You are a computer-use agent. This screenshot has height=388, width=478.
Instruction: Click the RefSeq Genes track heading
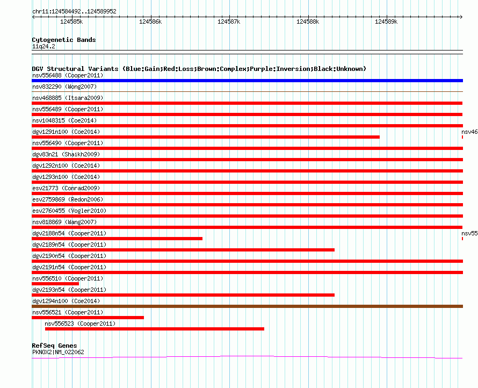pos(54,346)
